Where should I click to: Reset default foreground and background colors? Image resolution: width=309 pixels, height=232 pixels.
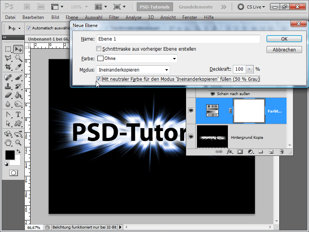pyautogui.click(x=6, y=164)
